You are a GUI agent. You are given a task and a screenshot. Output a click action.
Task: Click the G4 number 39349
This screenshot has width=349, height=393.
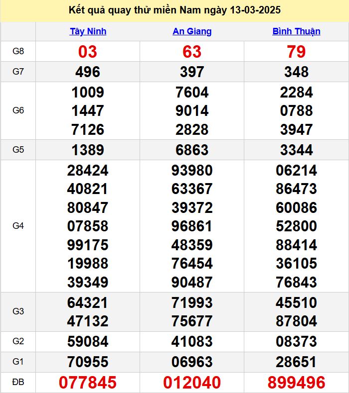click(88, 282)
